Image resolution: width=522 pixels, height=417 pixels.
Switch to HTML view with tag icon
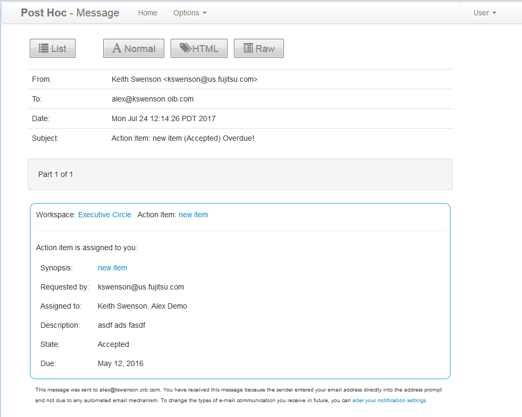(199, 48)
